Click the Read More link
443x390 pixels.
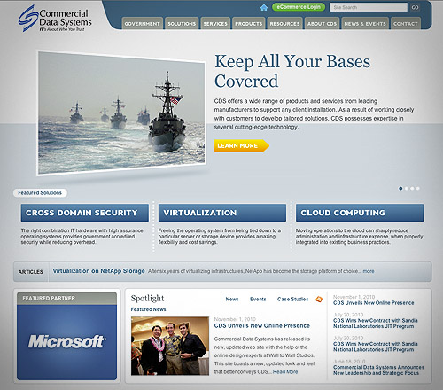[285, 372]
